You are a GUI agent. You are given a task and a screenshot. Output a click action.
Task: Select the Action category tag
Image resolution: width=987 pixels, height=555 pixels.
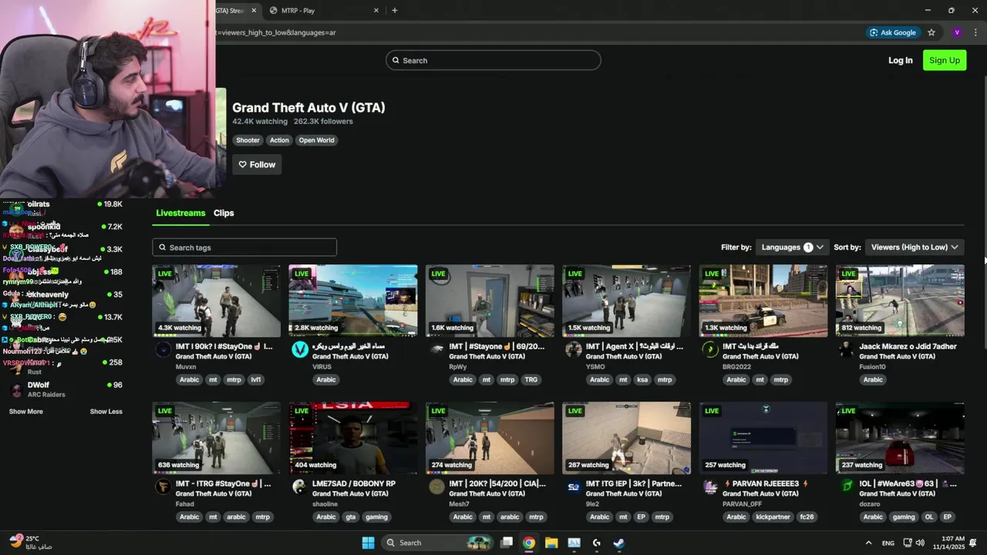tap(279, 140)
